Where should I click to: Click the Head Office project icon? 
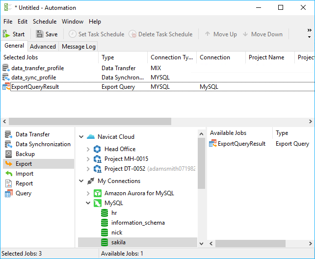(97, 149)
